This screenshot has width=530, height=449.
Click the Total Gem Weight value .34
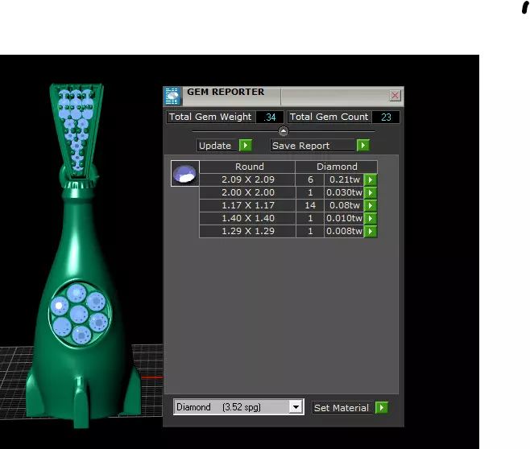[x=269, y=117]
